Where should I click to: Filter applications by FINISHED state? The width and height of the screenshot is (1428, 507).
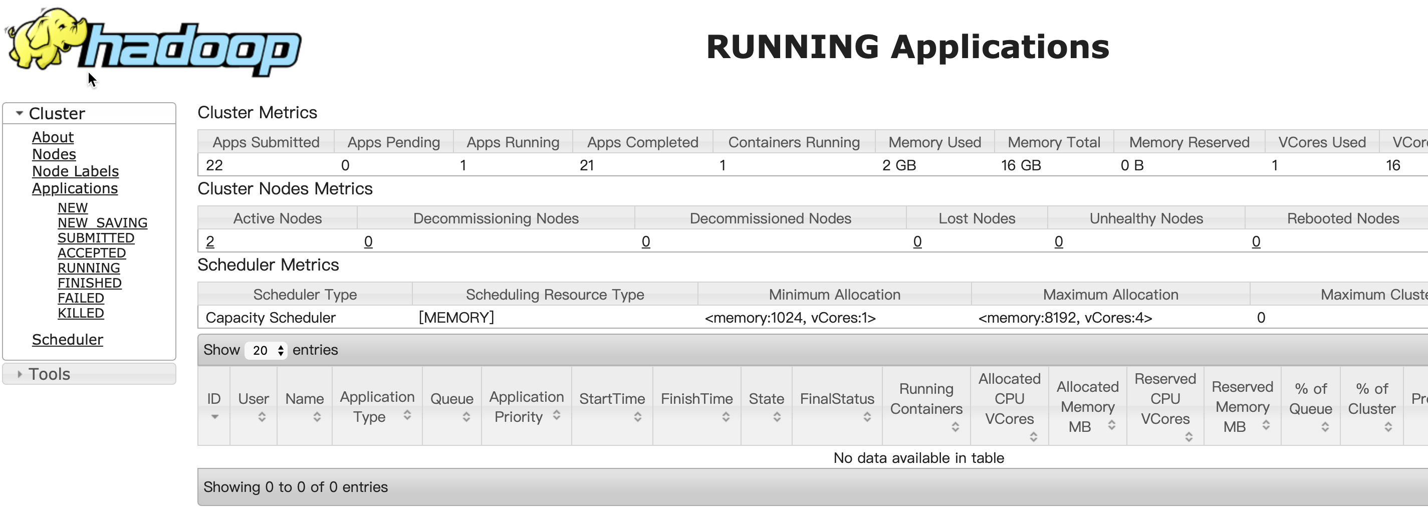pyautogui.click(x=89, y=283)
